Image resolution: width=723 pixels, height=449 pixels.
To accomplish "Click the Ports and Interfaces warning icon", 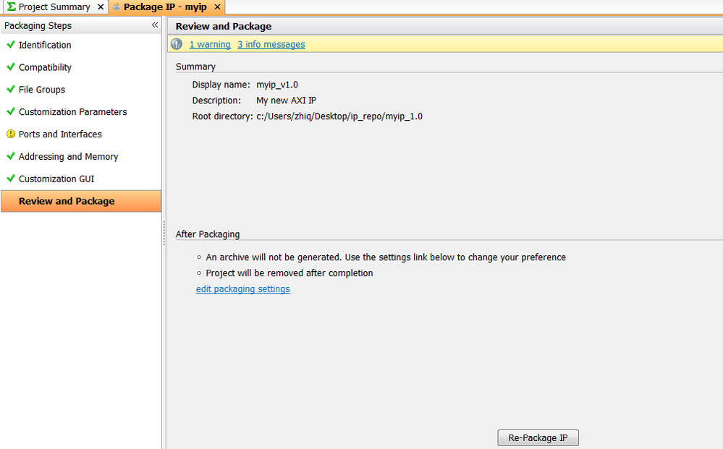I will tap(11, 134).
